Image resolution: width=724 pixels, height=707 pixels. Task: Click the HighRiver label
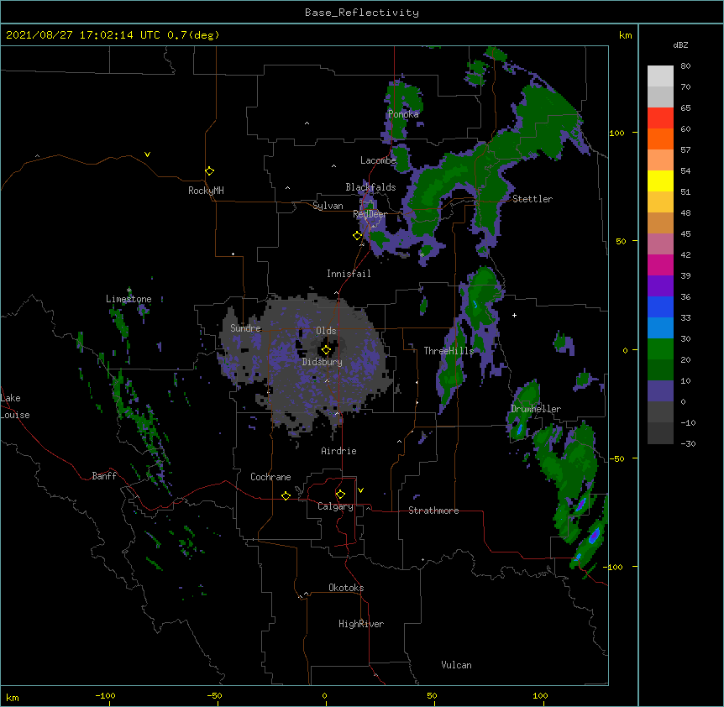[361, 624]
